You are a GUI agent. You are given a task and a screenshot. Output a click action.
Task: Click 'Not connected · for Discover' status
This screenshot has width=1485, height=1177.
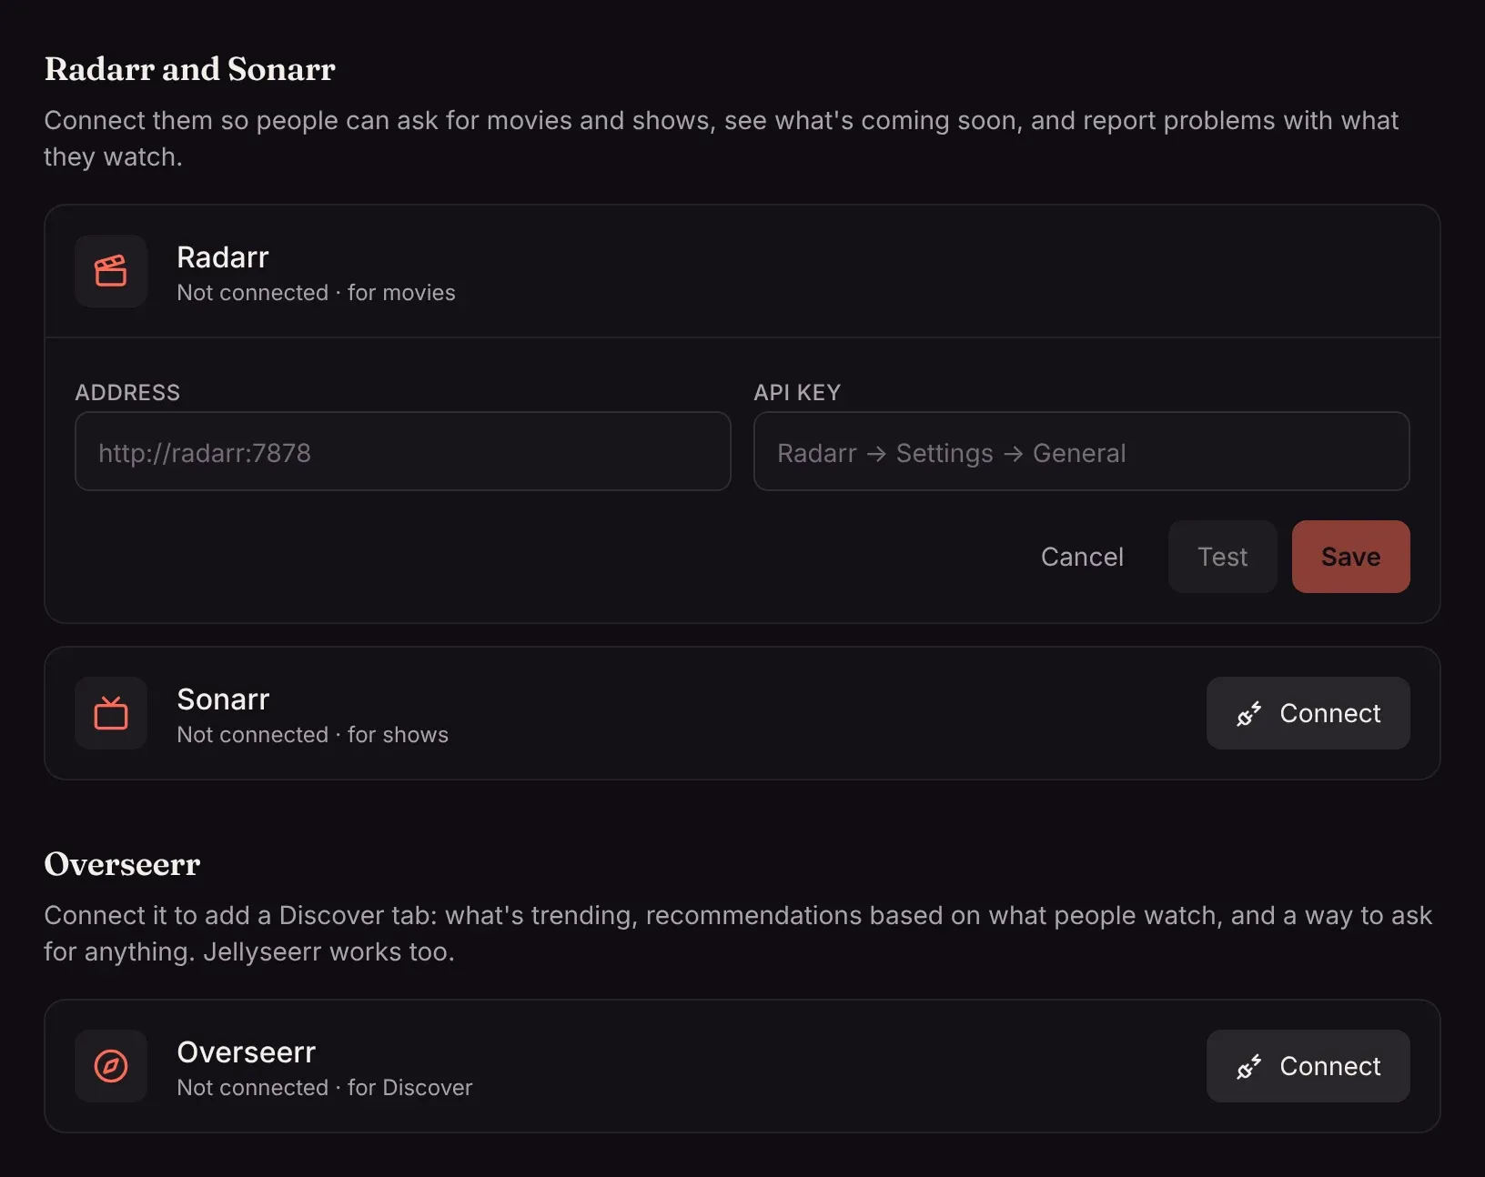point(324,1088)
